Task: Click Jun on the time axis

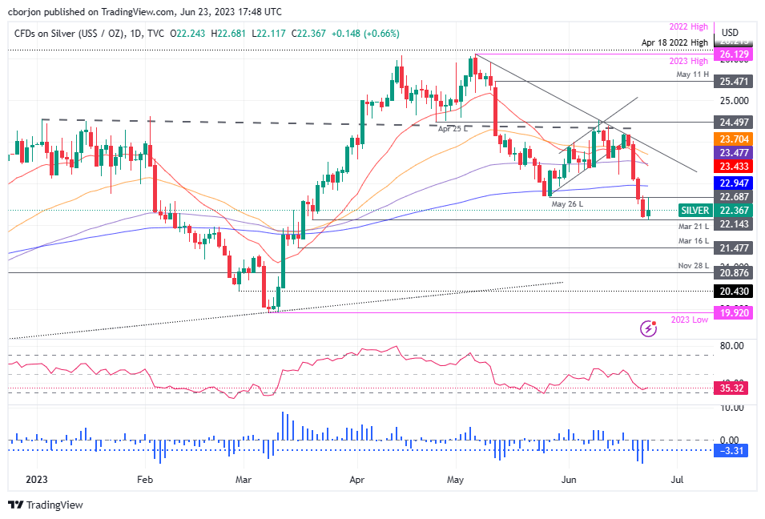Action: pos(569,479)
